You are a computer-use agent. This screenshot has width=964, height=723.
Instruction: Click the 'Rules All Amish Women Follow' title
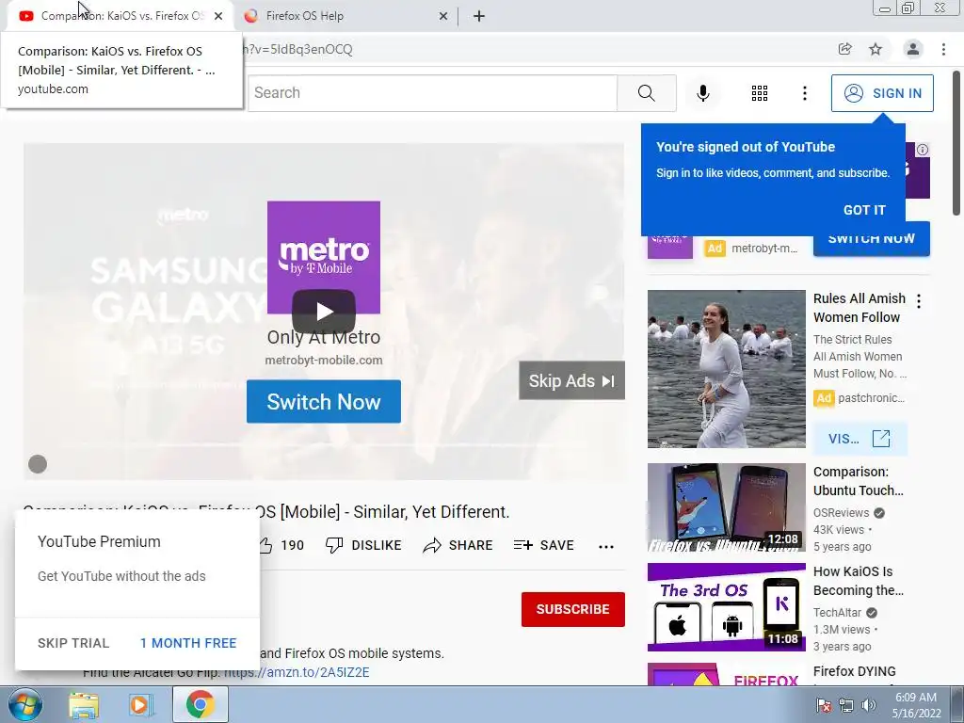pos(860,308)
